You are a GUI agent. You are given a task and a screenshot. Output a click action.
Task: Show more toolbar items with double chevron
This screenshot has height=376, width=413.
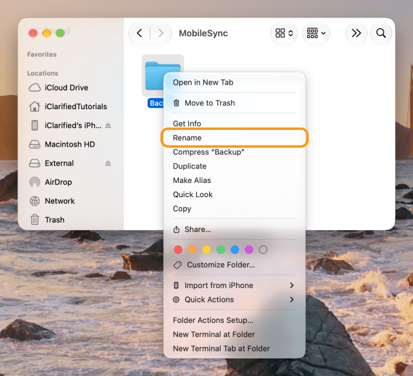[x=356, y=33]
